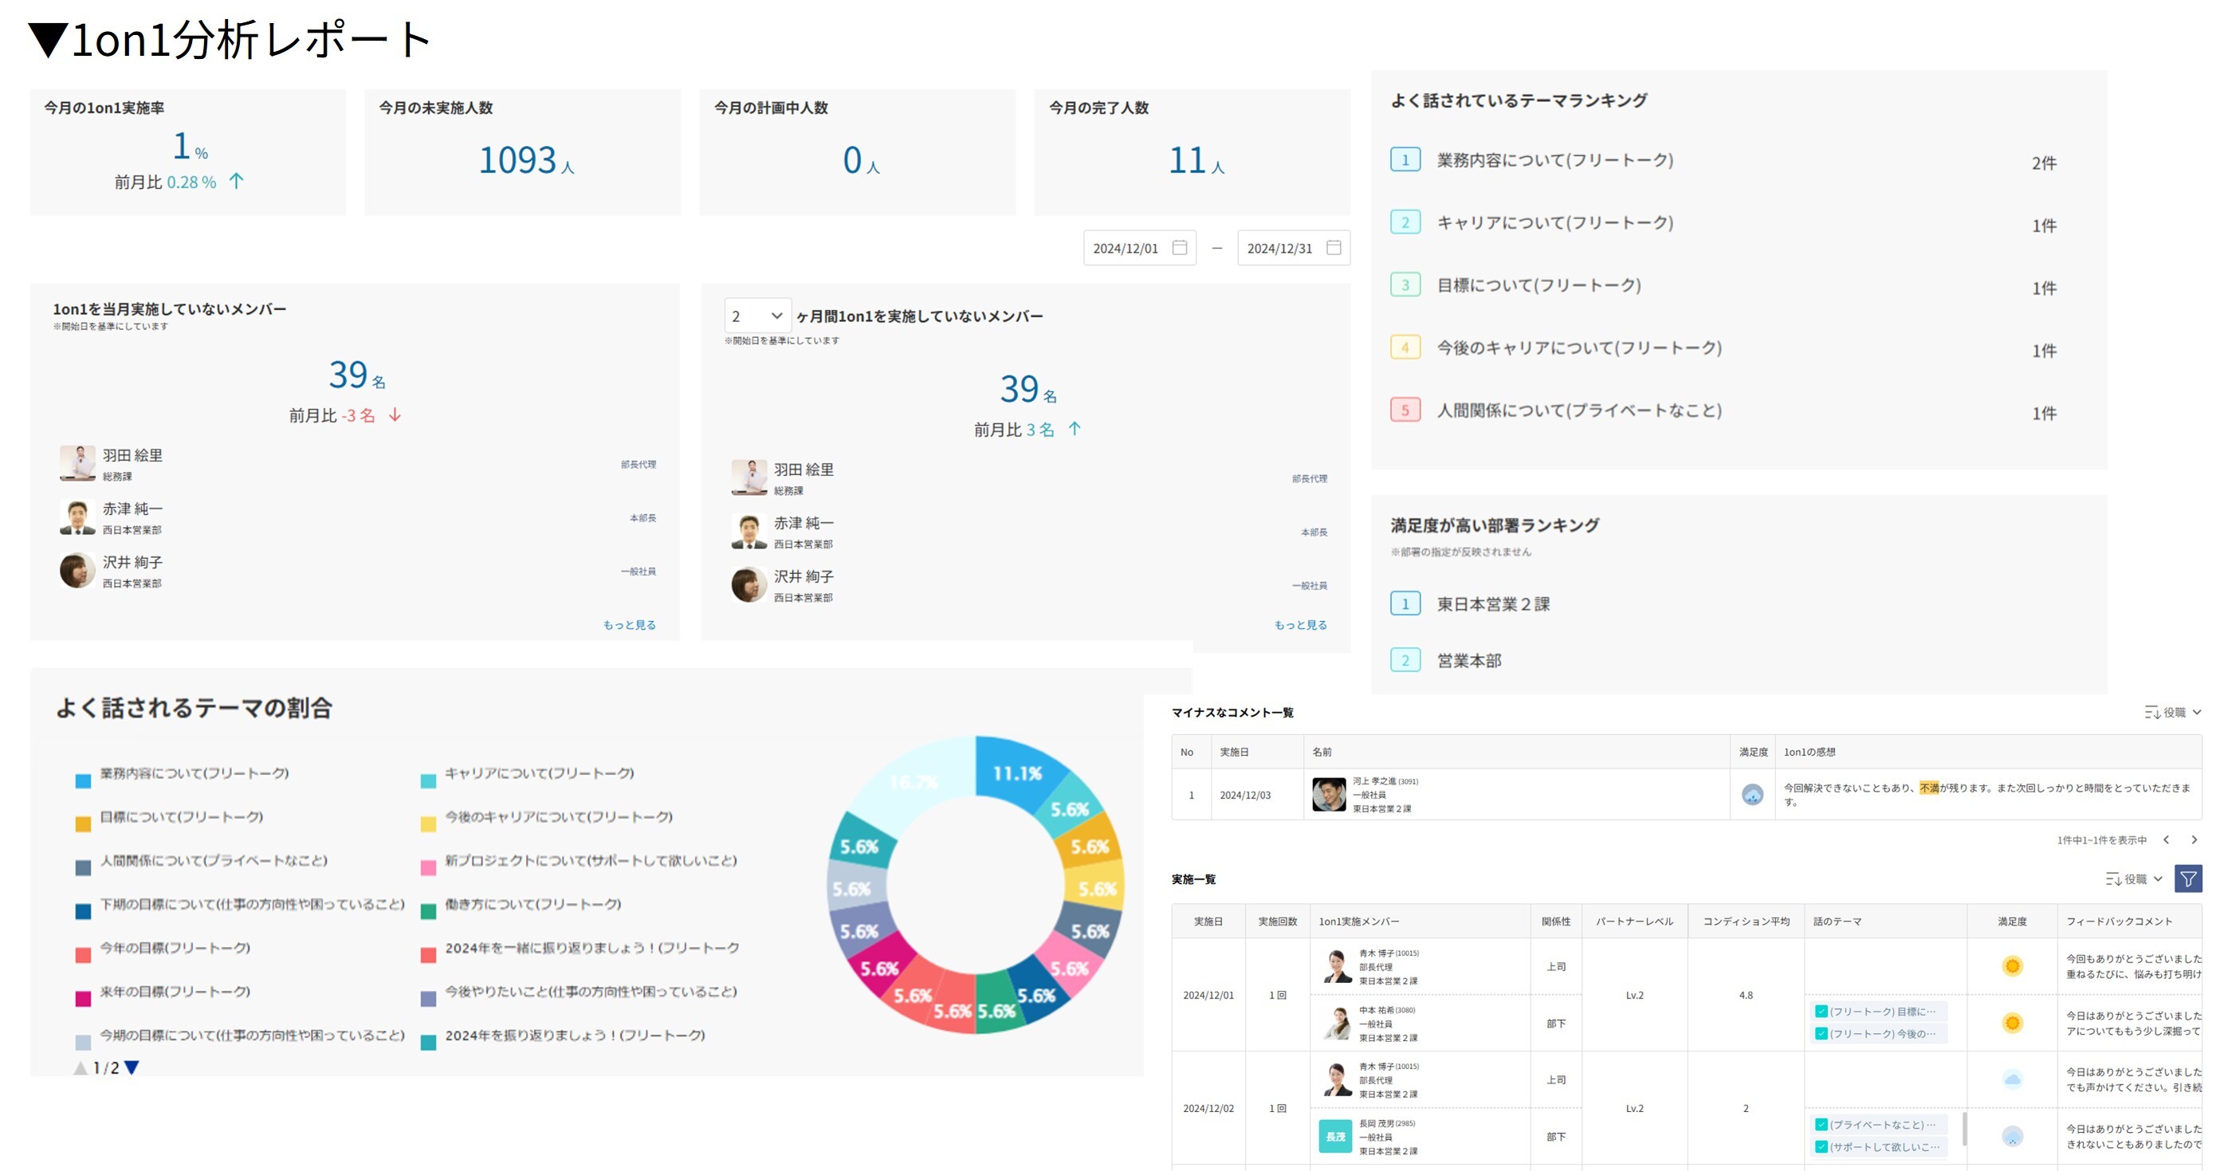Screen dimensions: 2220x1171
Task: Click the 実施日 column header in 実施一覧
Action: point(1208,921)
